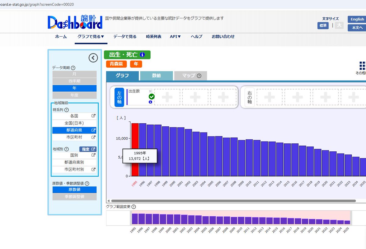Remove 出生数 series with the x icon
The height and width of the screenshot is (249, 366).
[150, 91]
